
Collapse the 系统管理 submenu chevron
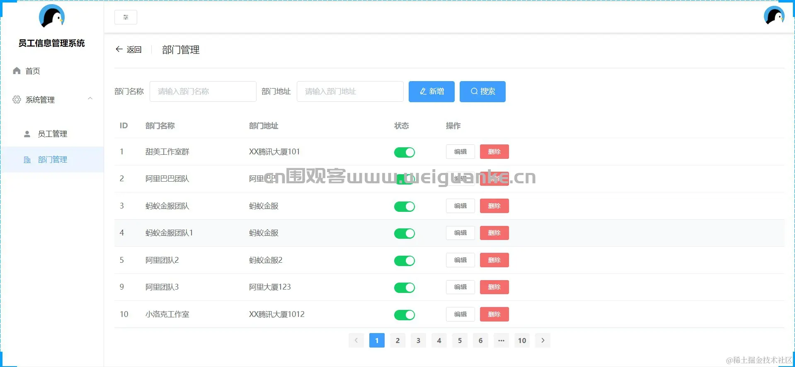90,98
